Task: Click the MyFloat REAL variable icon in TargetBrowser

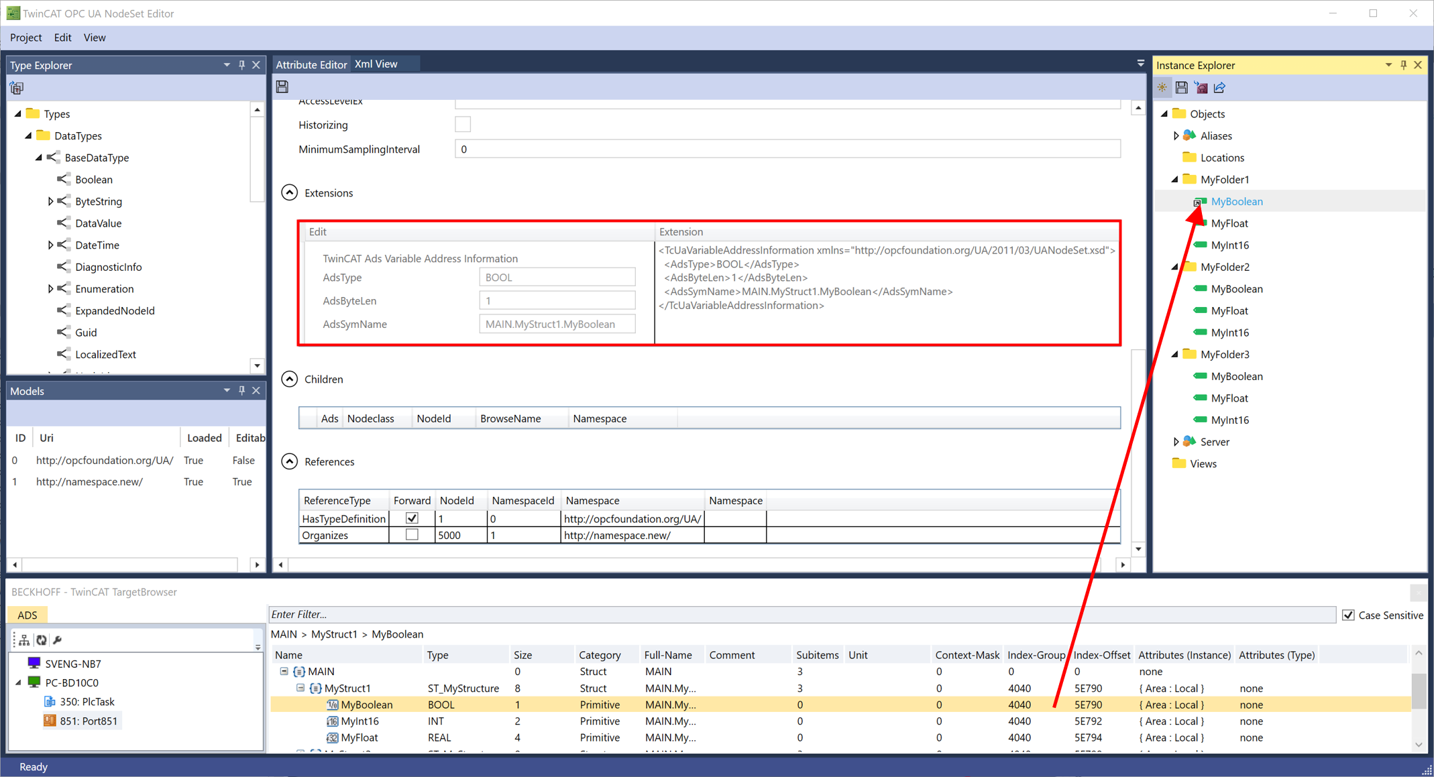Action: 333,737
